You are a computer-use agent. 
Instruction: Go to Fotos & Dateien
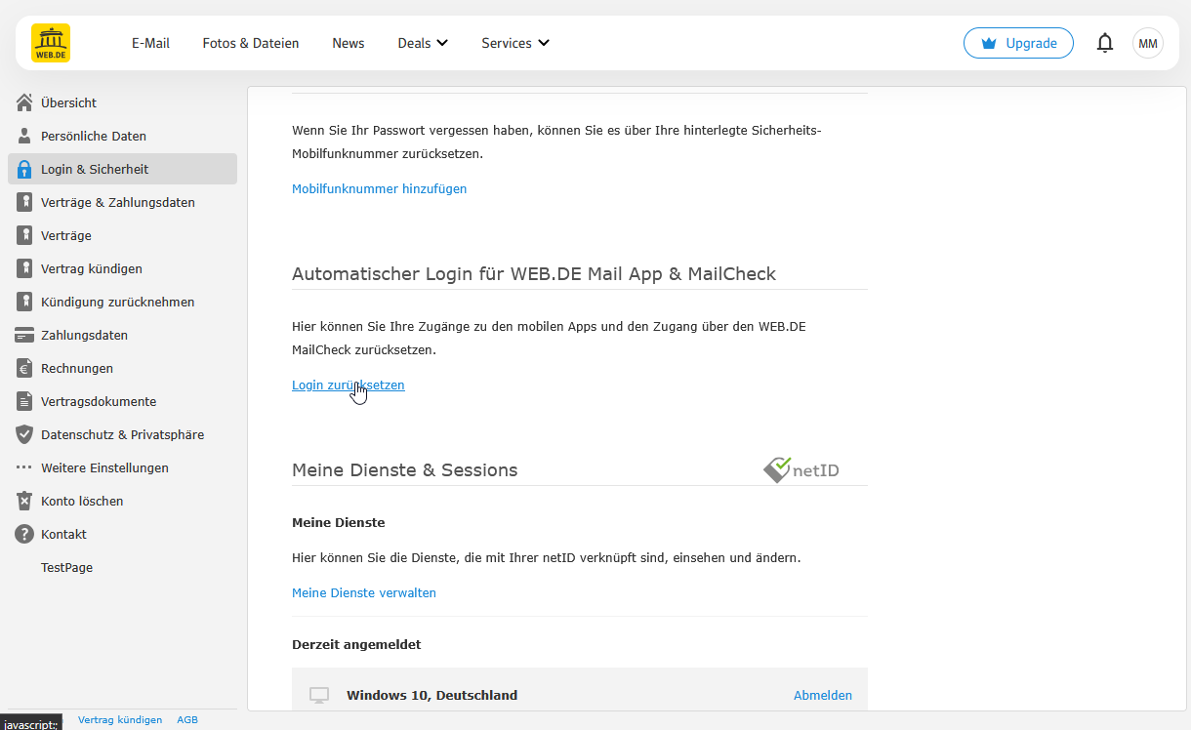(251, 43)
